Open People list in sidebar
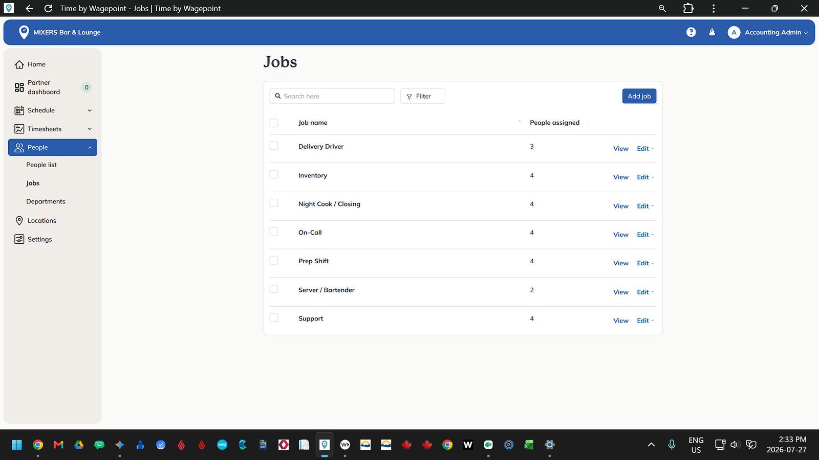 tap(41, 165)
